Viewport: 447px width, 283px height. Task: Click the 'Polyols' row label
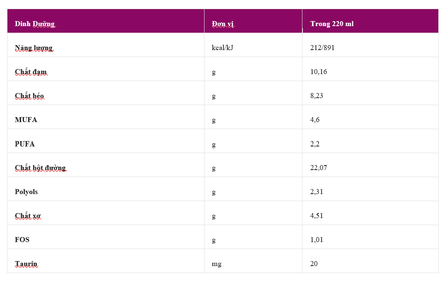point(26,192)
